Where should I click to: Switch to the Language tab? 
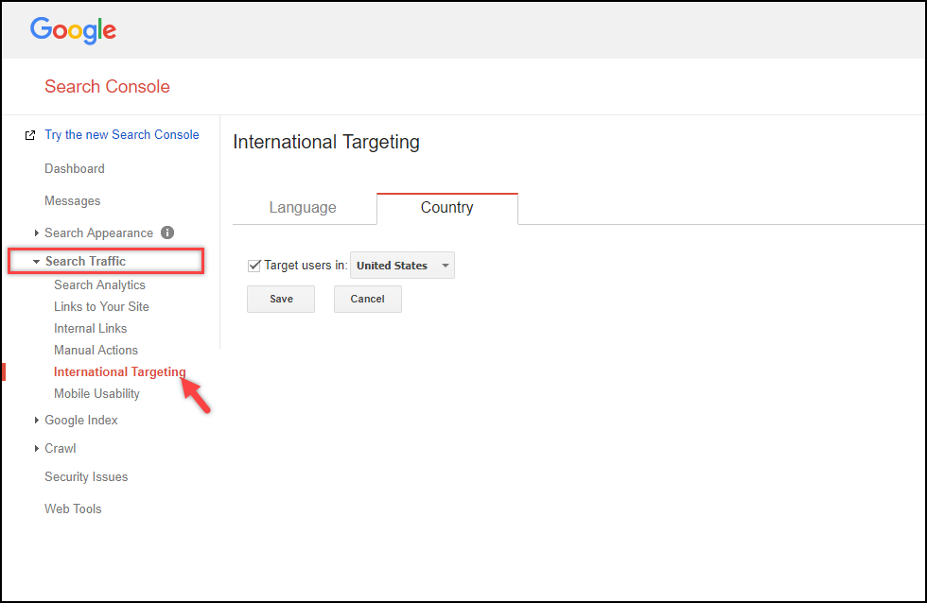305,208
